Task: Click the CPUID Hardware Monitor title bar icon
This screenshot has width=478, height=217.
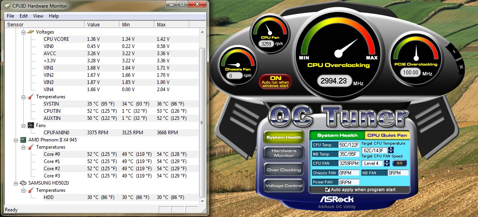Action: pos(8,6)
